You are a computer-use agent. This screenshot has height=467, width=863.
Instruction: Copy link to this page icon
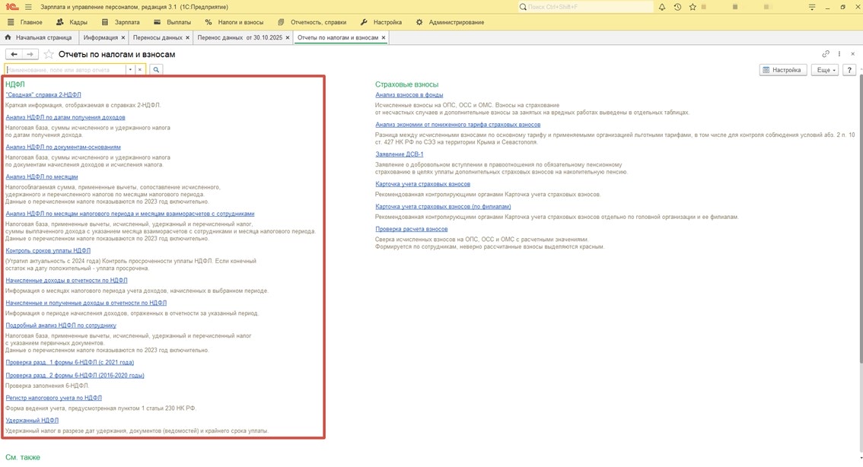(826, 54)
